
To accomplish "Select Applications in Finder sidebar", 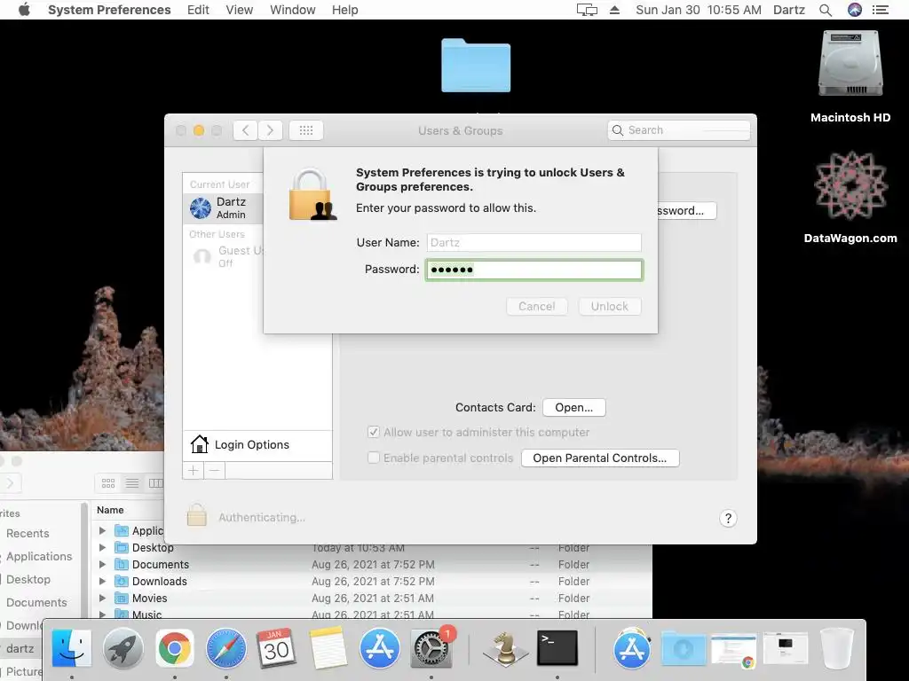I will (39, 557).
